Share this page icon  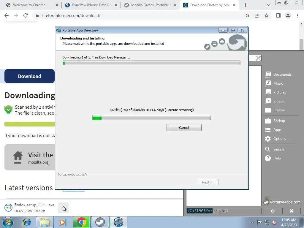(x=257, y=15)
